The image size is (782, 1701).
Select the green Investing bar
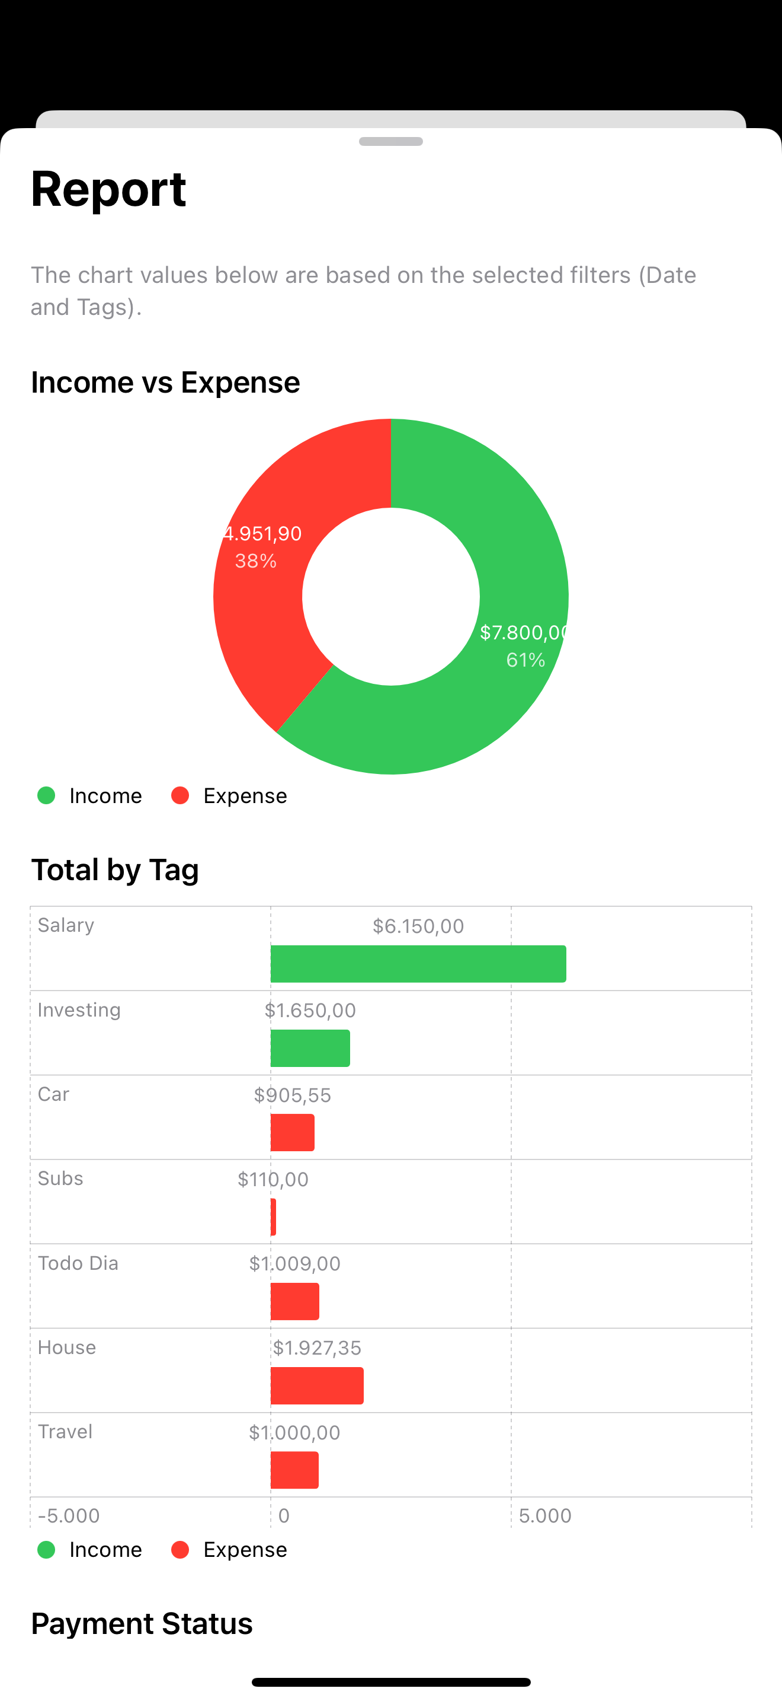coord(310,1048)
